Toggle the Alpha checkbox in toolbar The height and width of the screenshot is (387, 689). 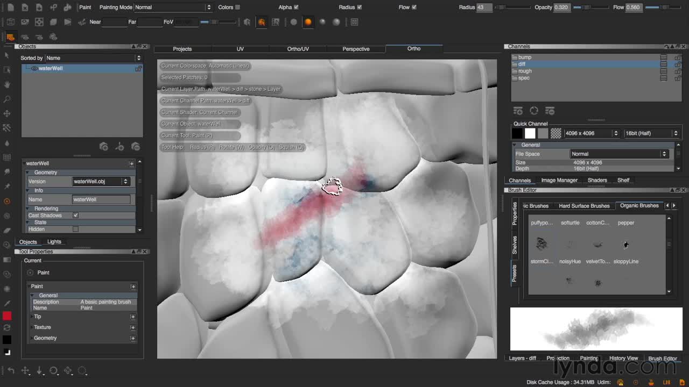[296, 7]
